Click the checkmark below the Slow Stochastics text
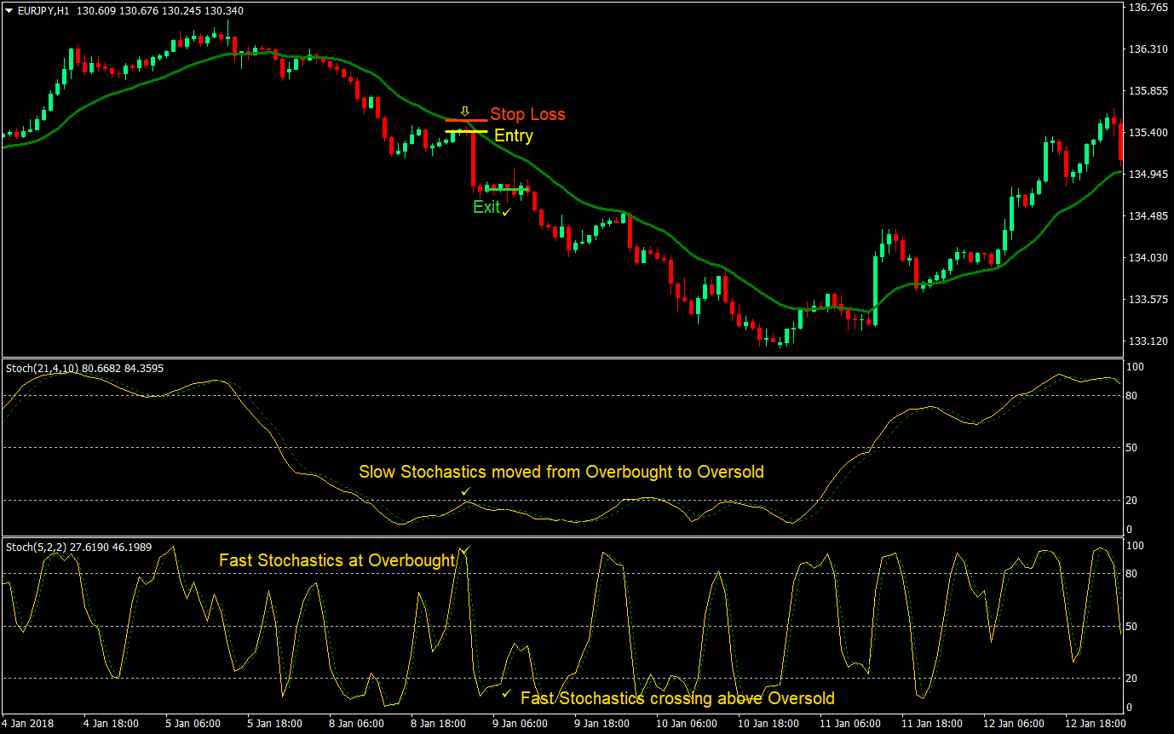The width and height of the screenshot is (1174, 734). tap(465, 491)
